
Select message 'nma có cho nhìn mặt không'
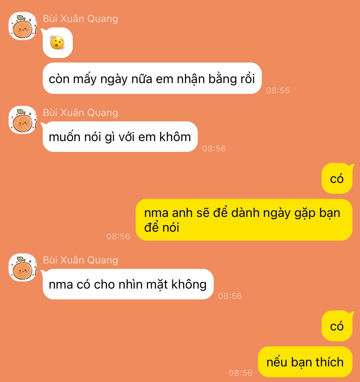[128, 284]
